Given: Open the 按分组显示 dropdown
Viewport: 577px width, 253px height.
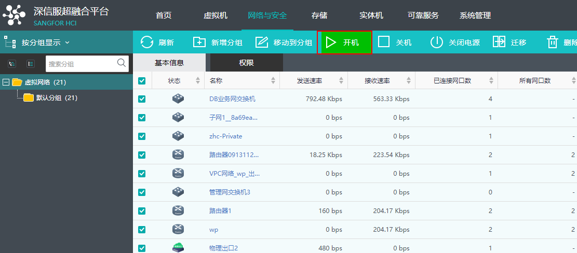Looking at the screenshot, I should (x=46, y=43).
